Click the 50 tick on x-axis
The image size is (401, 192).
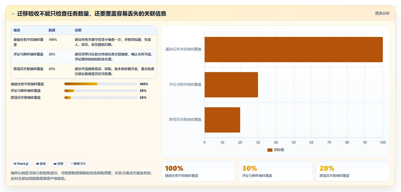coord(294,142)
